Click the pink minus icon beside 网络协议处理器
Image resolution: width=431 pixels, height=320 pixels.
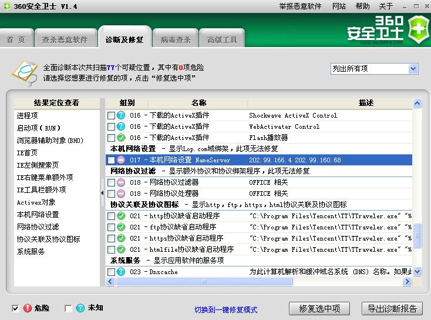tap(121, 194)
